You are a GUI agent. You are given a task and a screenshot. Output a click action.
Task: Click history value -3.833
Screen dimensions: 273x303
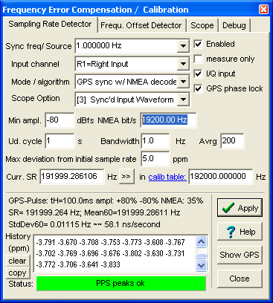coord(110,264)
